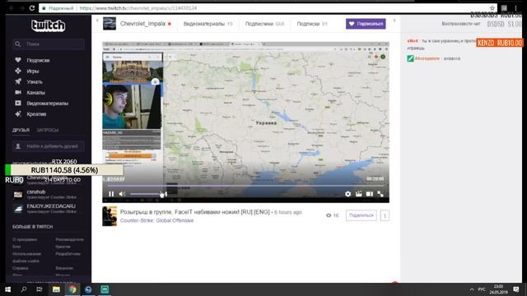The height and width of the screenshot is (296, 527).
Task: Click the left arrow beside the channel avatar
Action: tap(97, 21)
